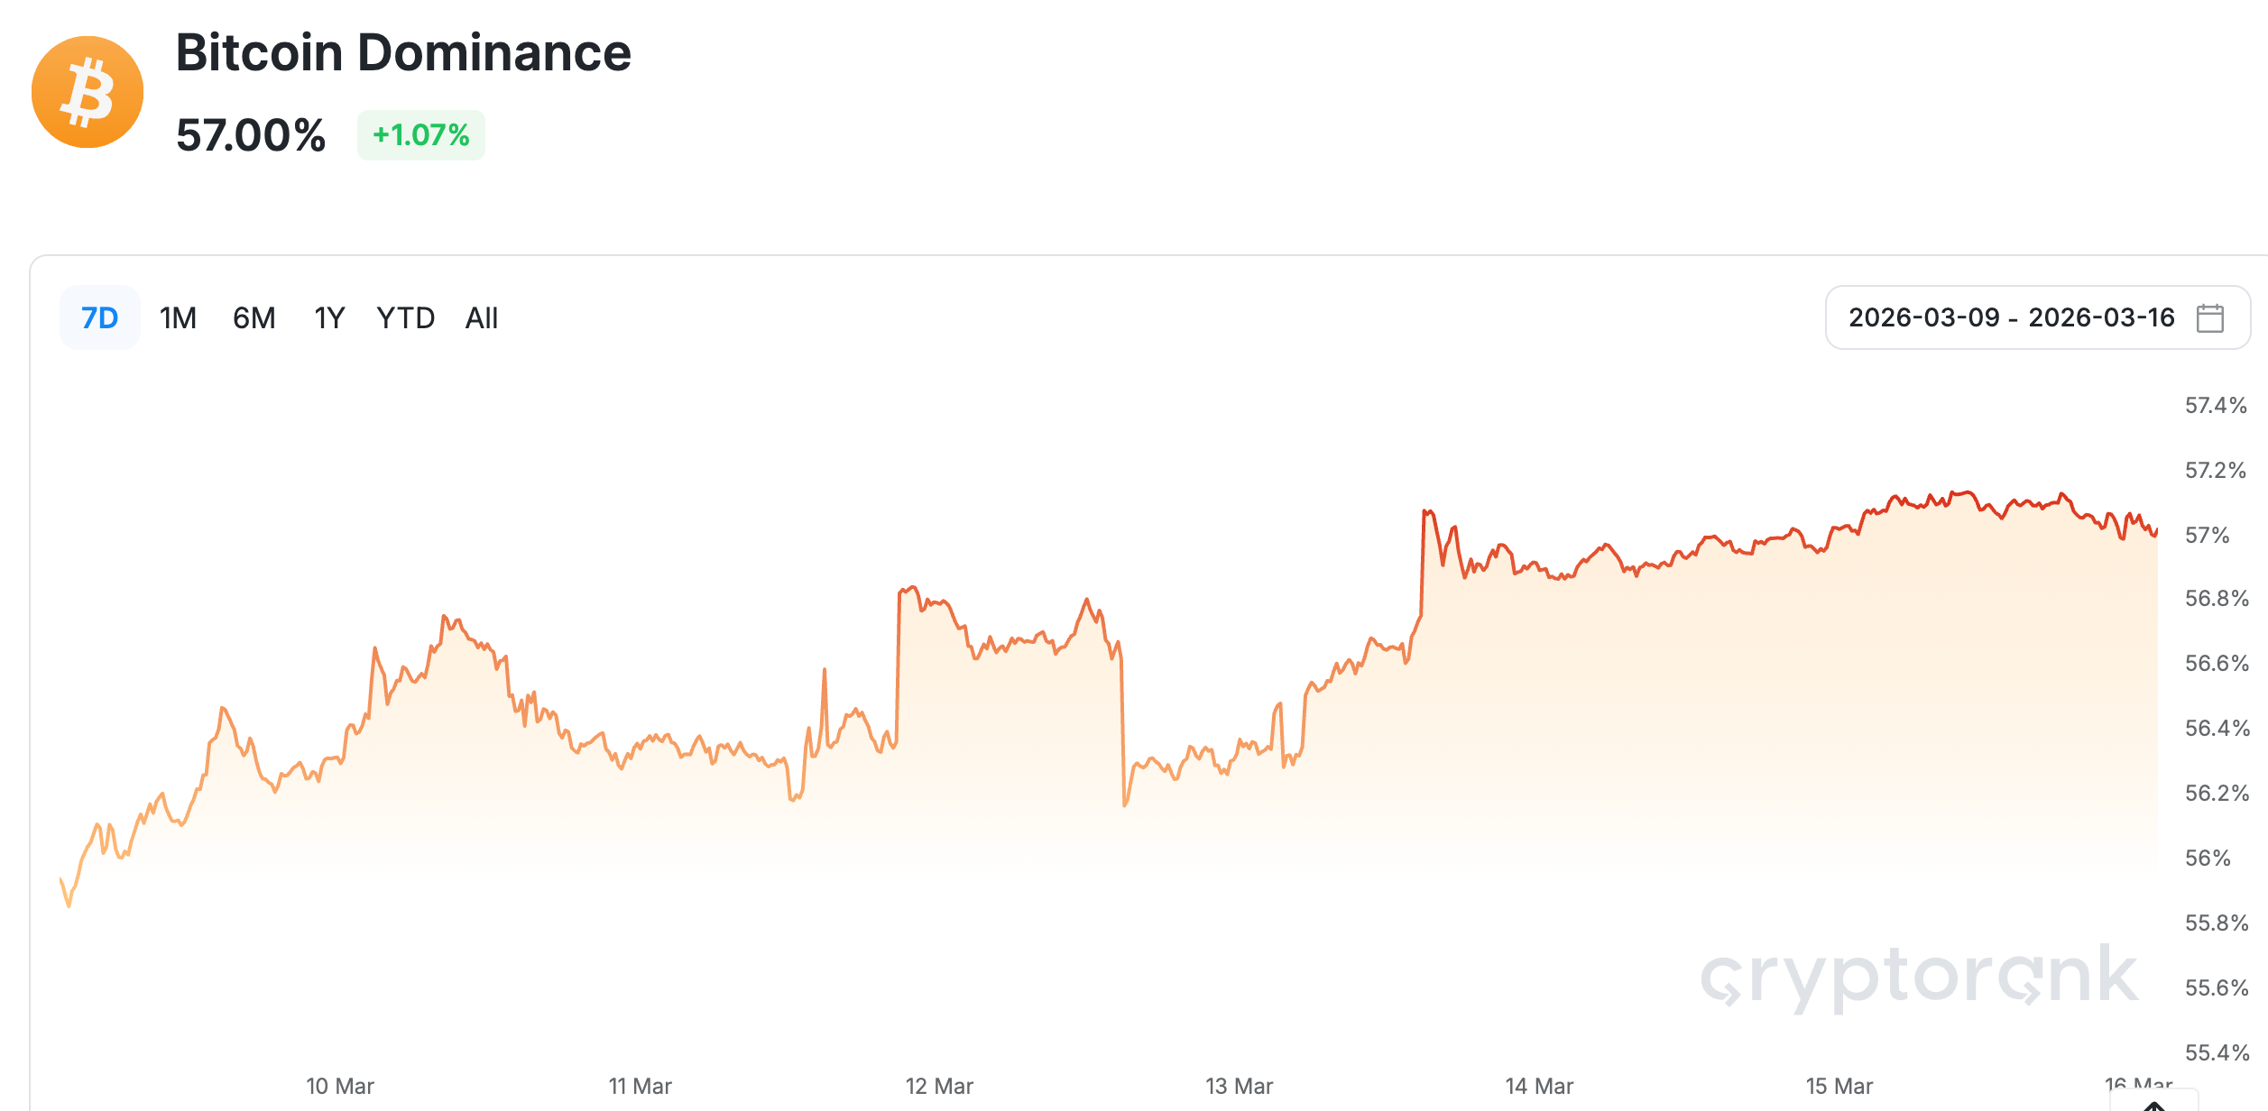Click the 57.00% dominance value
This screenshot has width=2268, height=1111.
point(251,135)
